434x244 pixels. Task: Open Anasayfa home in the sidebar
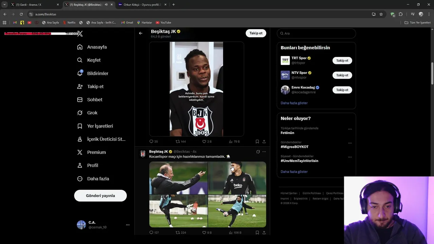[92, 47]
